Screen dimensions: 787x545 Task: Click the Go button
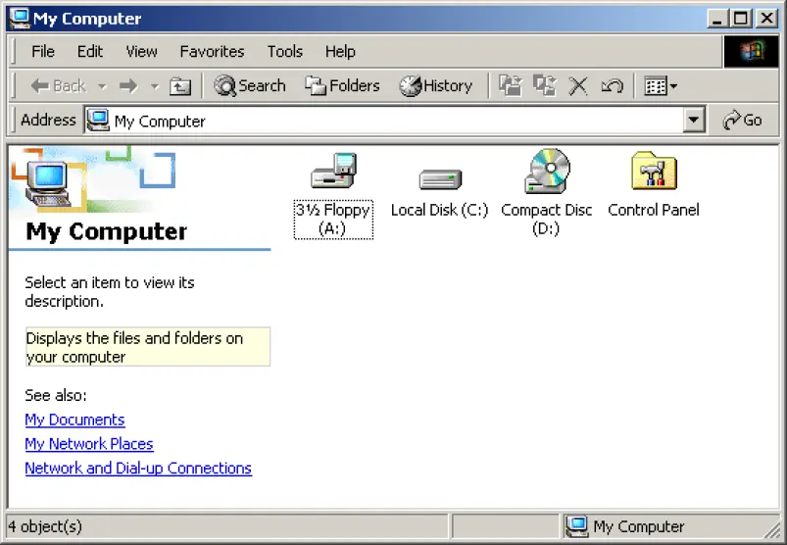pos(742,120)
